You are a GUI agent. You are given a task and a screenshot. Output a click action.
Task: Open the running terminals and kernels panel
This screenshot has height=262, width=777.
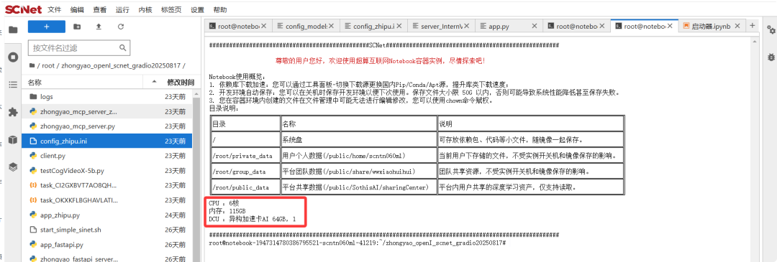[13, 57]
